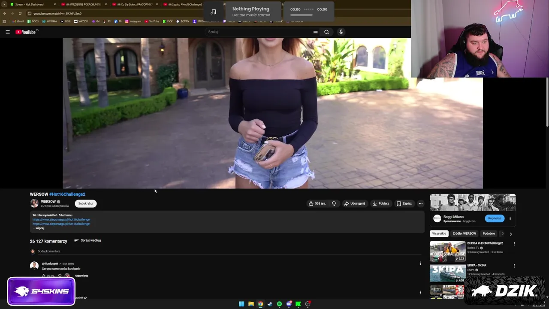Select the Podobne filter chip

click(x=489, y=233)
